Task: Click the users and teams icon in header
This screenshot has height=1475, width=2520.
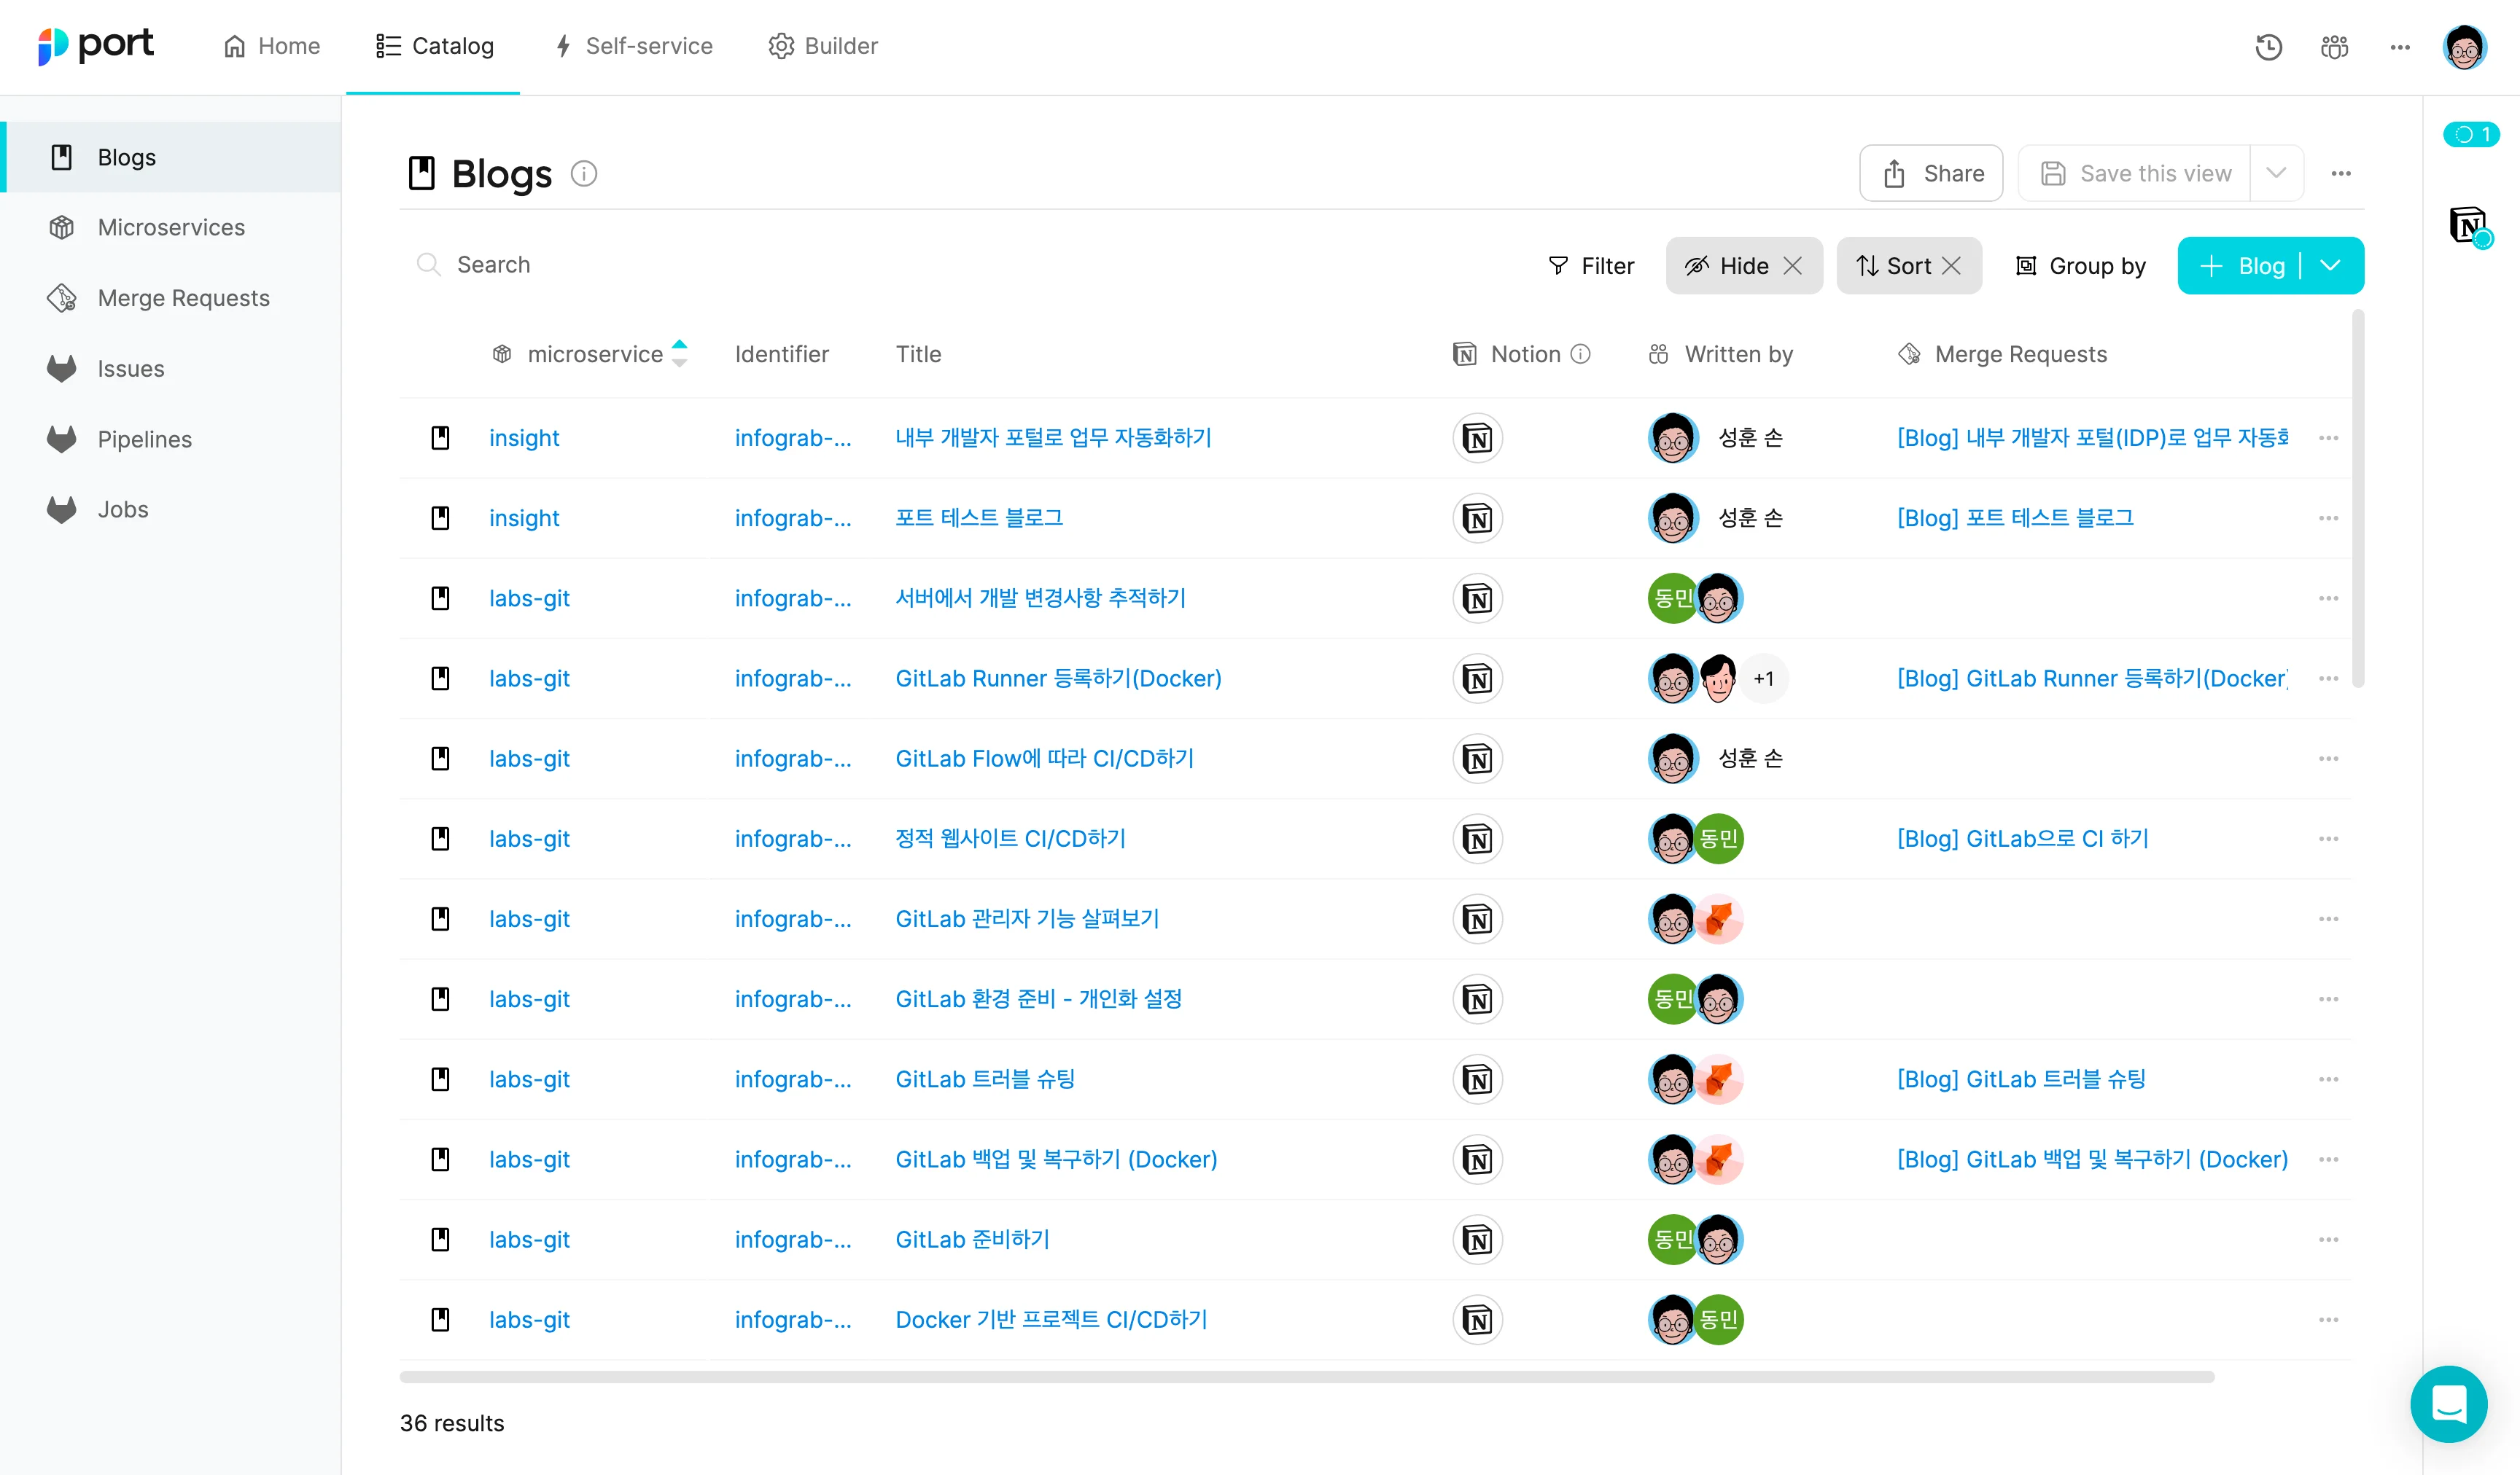Action: (x=2334, y=47)
